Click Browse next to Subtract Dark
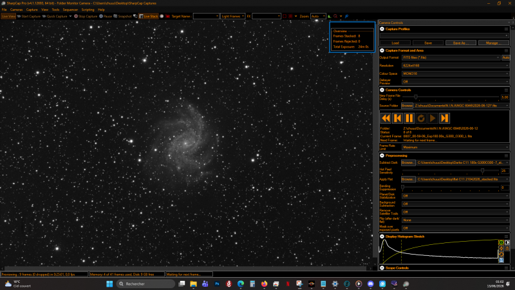The height and width of the screenshot is (290, 515). point(408,162)
